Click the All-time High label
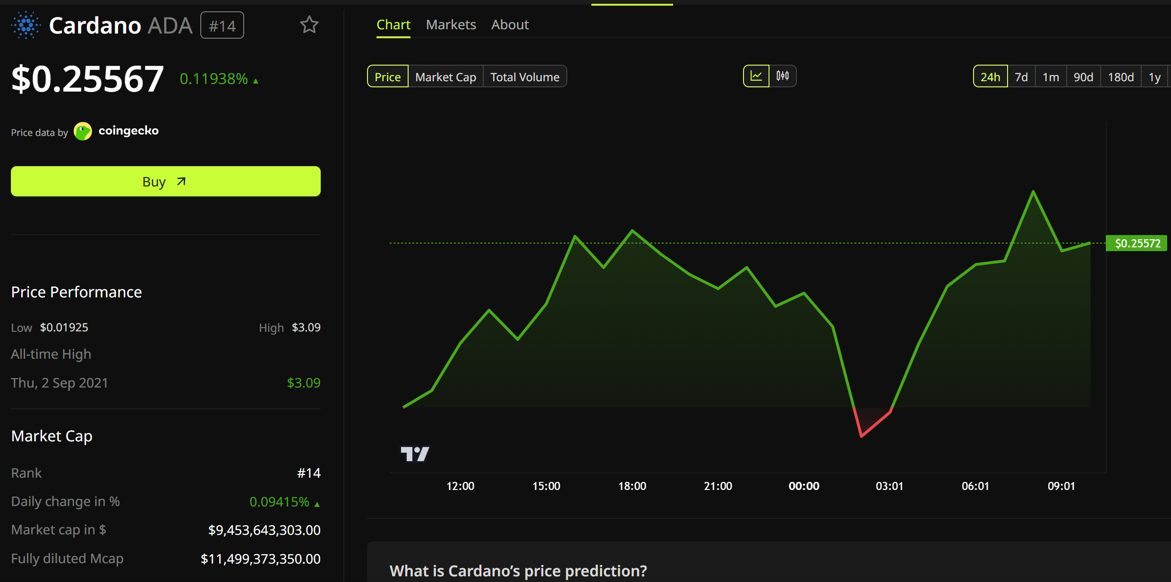This screenshot has height=582, width=1171. 51,354
